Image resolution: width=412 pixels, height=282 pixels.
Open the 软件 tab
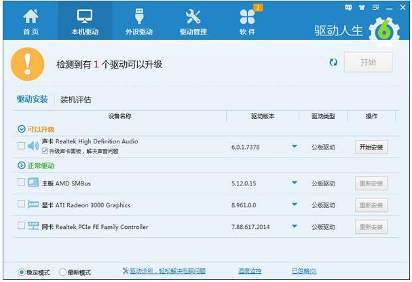pyautogui.click(x=247, y=22)
